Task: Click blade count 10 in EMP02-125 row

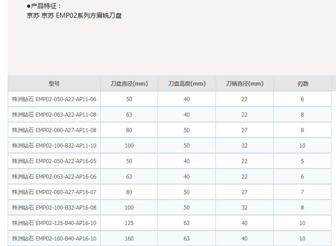Action: click(x=302, y=223)
